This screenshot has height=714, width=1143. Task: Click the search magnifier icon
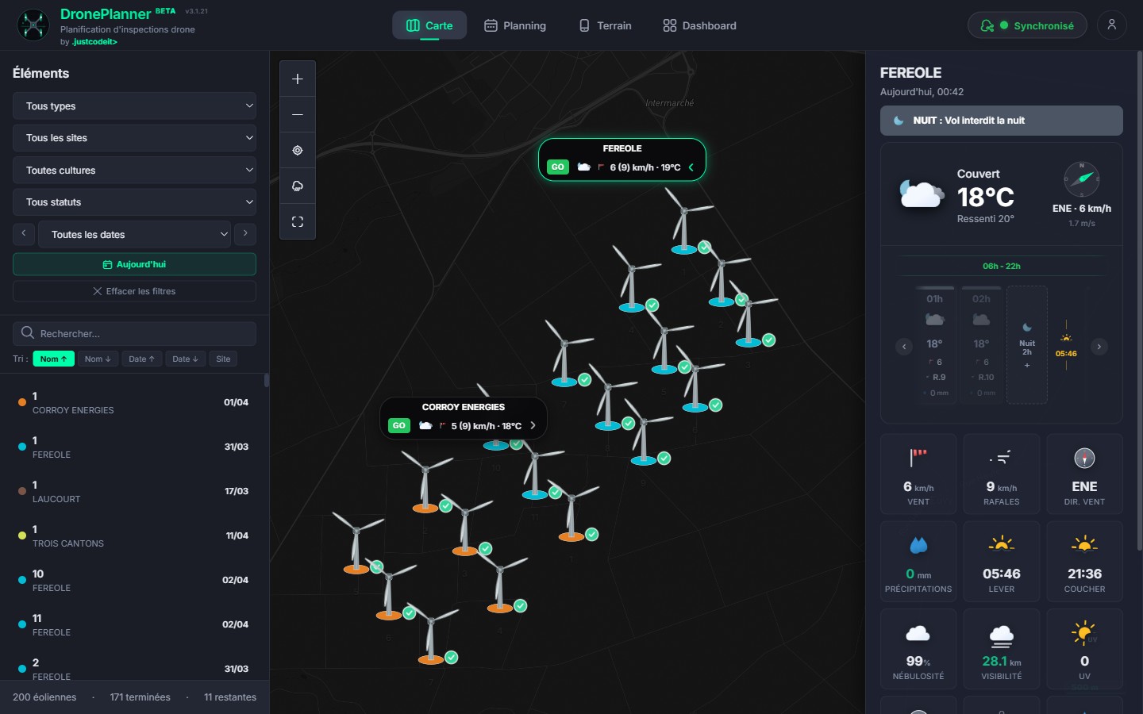[x=28, y=333]
